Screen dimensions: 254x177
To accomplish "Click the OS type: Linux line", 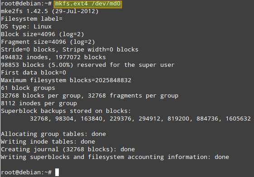I will click(x=26, y=27).
